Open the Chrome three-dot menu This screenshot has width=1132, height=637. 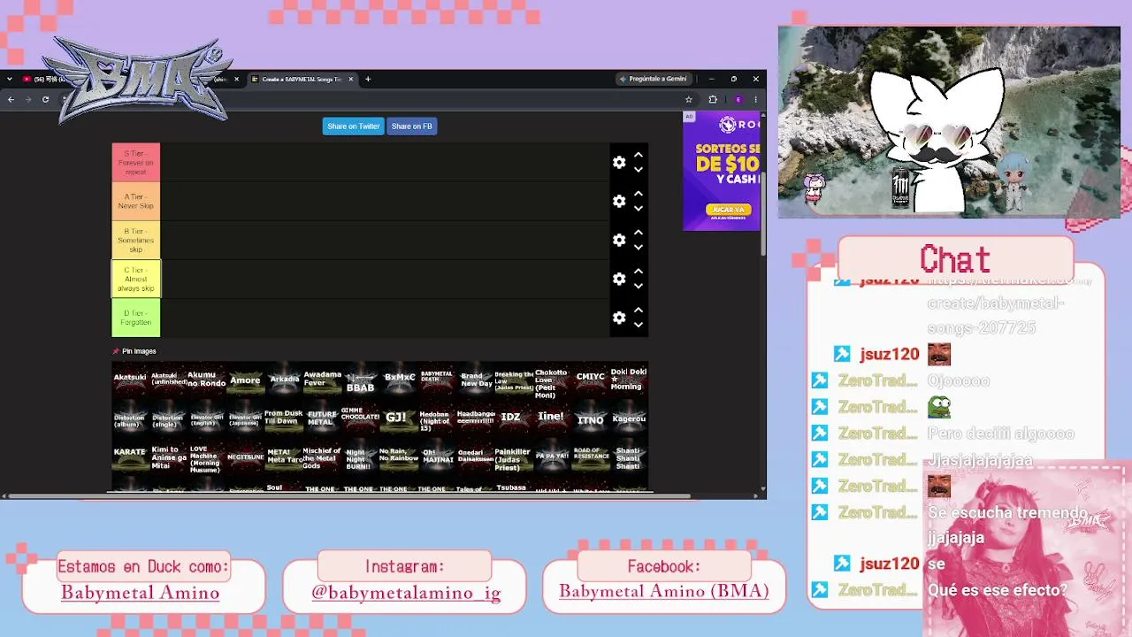pos(757,99)
